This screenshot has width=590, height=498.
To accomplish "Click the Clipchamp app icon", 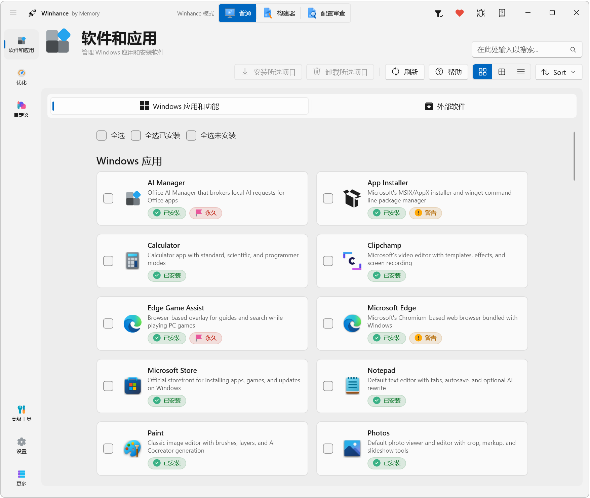I will click(x=352, y=261).
